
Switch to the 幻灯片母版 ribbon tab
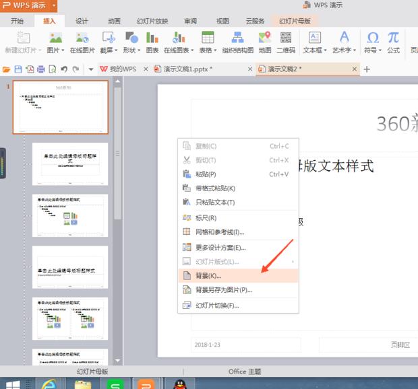click(295, 21)
